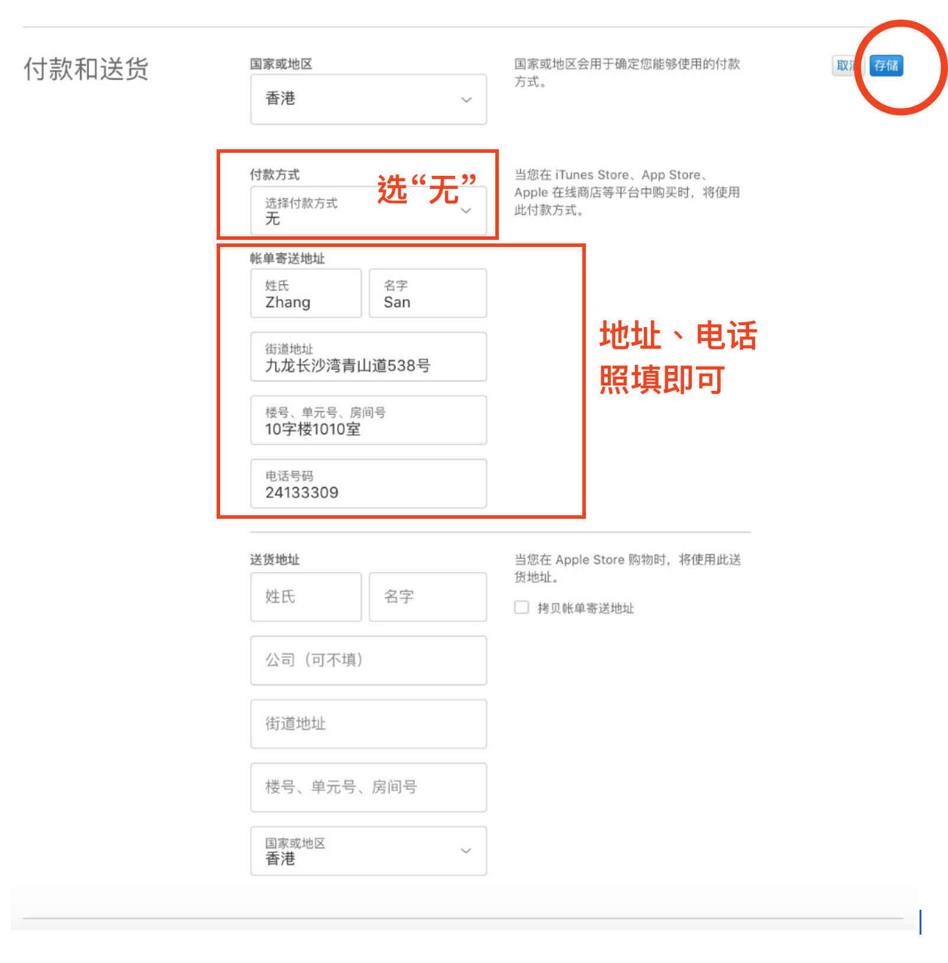This screenshot has height=963, width=948.
Task: Click the billing 街道地址 field with 九龙长沙湾青山道538号
Action: point(367,357)
